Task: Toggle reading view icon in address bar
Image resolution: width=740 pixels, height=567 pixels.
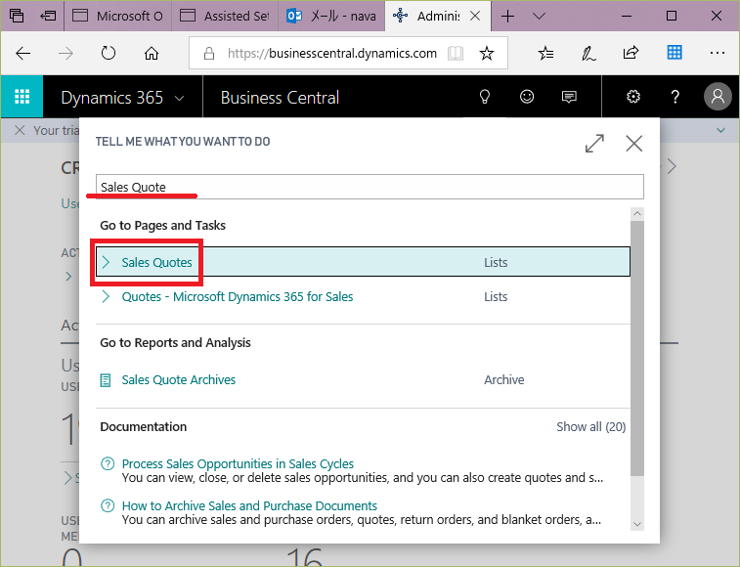Action: (x=456, y=53)
